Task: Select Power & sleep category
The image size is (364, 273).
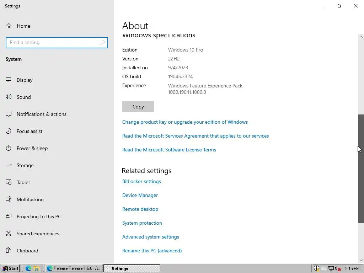Action: 32,148
